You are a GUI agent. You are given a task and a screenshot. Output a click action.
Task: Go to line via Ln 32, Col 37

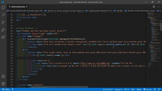pos(108,89)
